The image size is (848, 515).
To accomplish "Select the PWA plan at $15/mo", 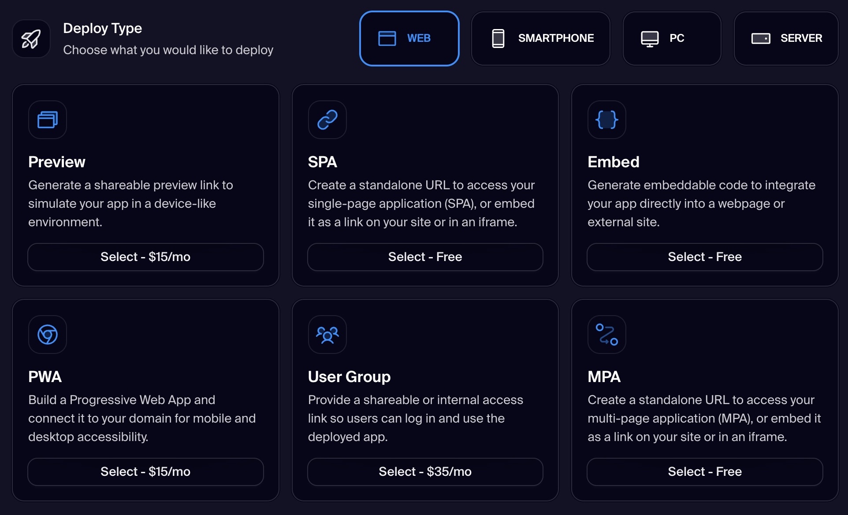I will pyautogui.click(x=145, y=472).
